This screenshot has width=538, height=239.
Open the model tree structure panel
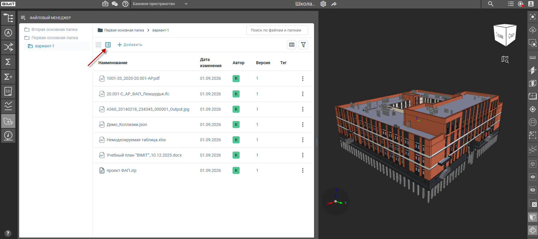tap(8, 18)
